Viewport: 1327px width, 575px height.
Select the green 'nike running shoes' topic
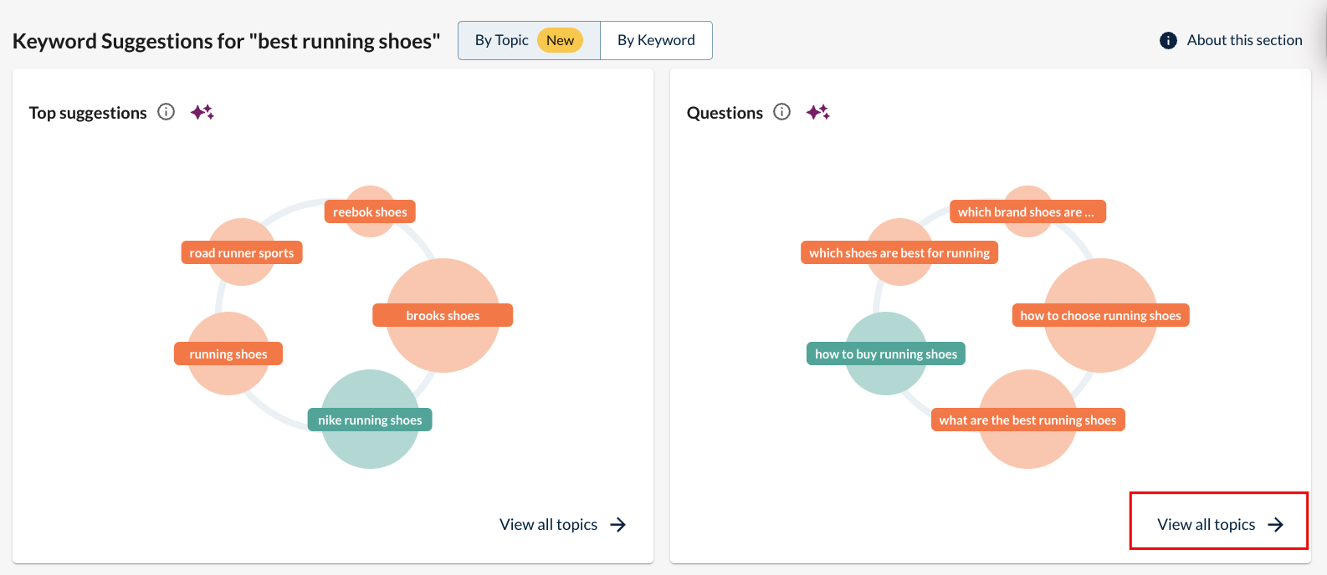(370, 420)
